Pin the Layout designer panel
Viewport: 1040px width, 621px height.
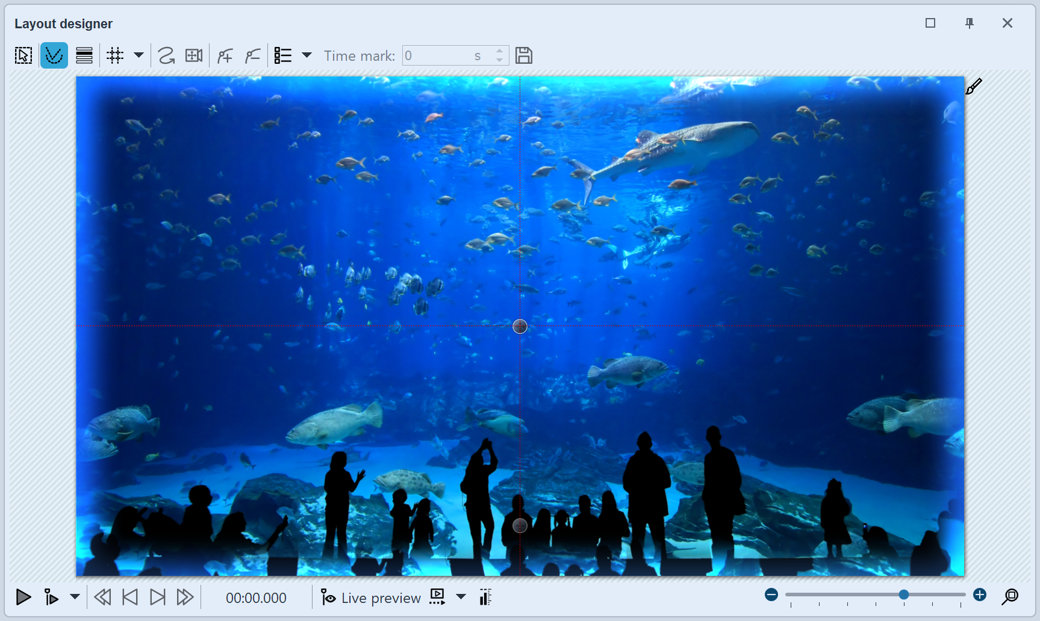click(970, 23)
